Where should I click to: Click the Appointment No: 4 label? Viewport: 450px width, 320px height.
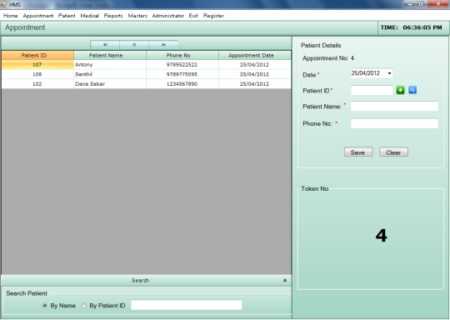coord(328,58)
